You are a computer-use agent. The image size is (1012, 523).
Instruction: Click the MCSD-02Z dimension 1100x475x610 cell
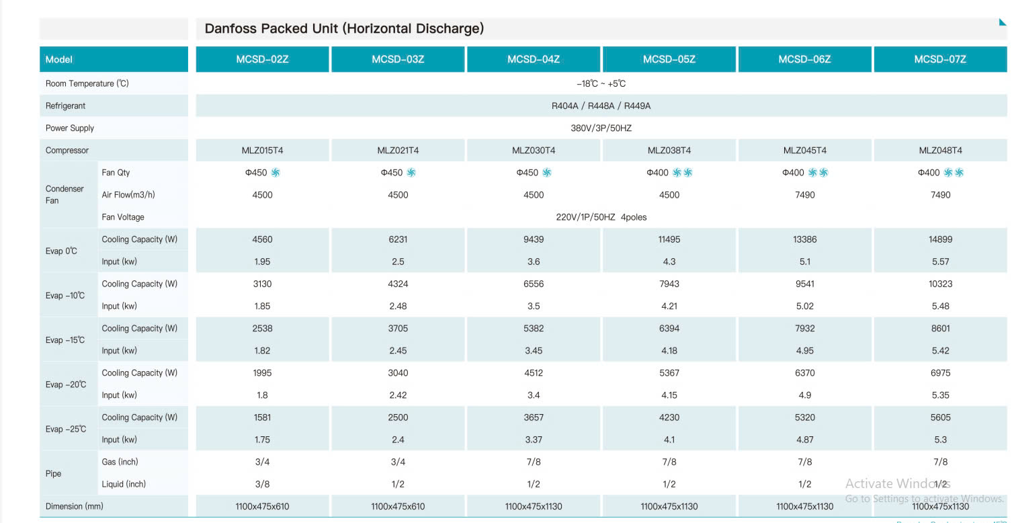point(262,506)
